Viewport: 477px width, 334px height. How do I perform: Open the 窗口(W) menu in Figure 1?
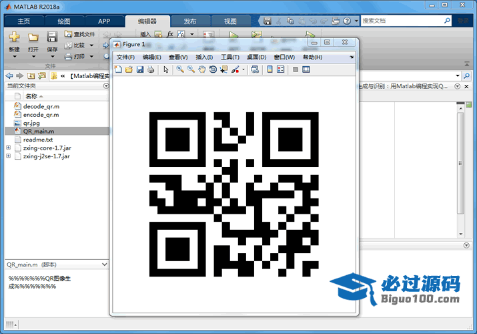(284, 57)
